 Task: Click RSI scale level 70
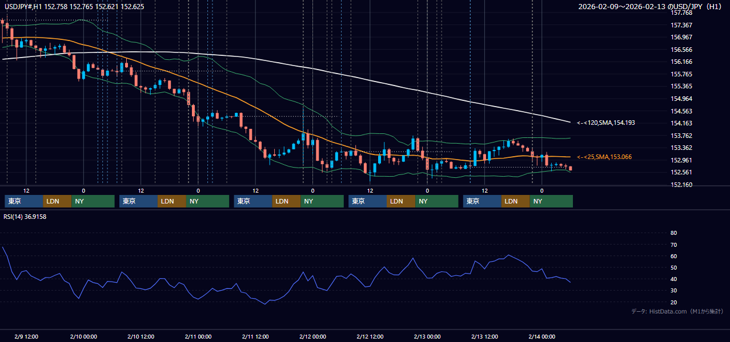pos(673,245)
